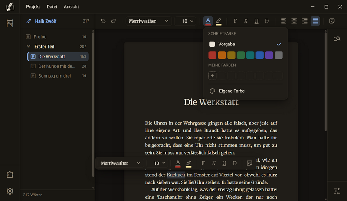The height and width of the screenshot is (201, 347).
Task: Click the note icon in the main toolbar
Action: pyautogui.click(x=332, y=21)
